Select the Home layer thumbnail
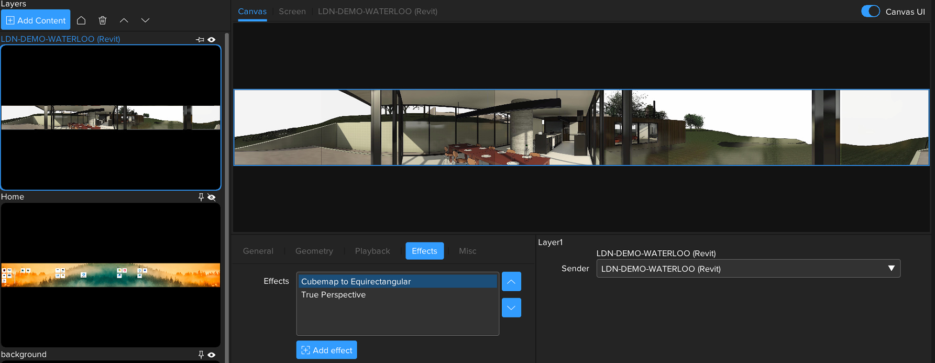This screenshot has height=363, width=935. (x=111, y=275)
